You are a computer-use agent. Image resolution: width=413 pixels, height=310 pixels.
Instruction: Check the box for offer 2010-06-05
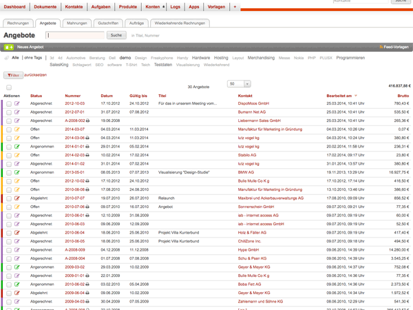pos(9,242)
